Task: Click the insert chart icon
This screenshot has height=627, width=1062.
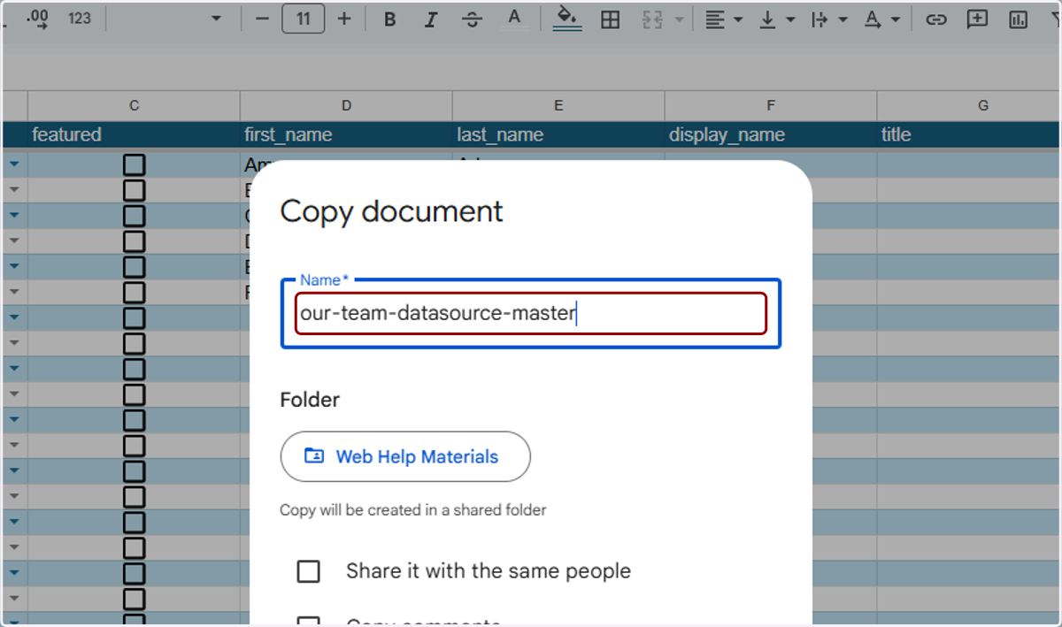Action: point(1019,19)
